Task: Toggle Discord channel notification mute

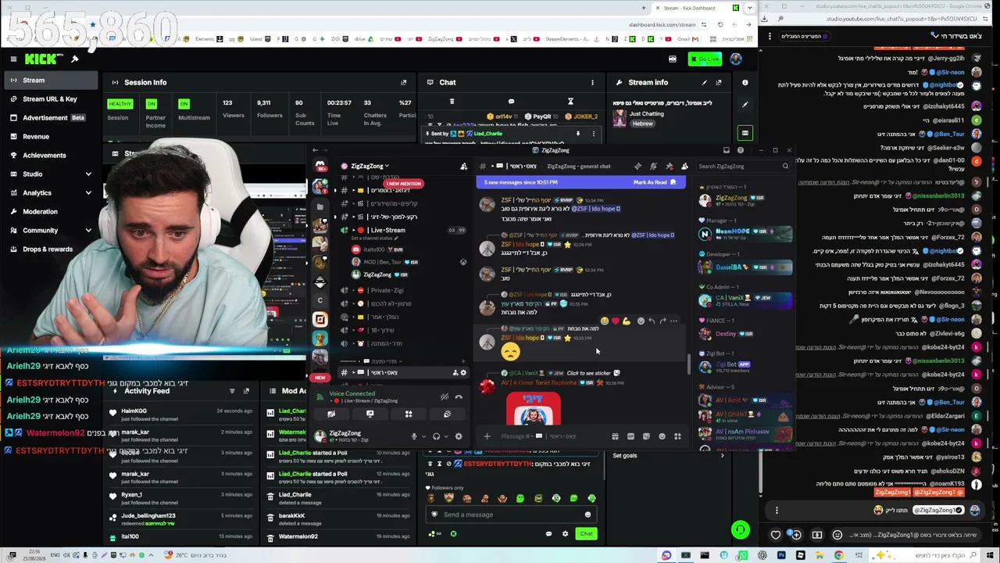Action: pos(654,166)
